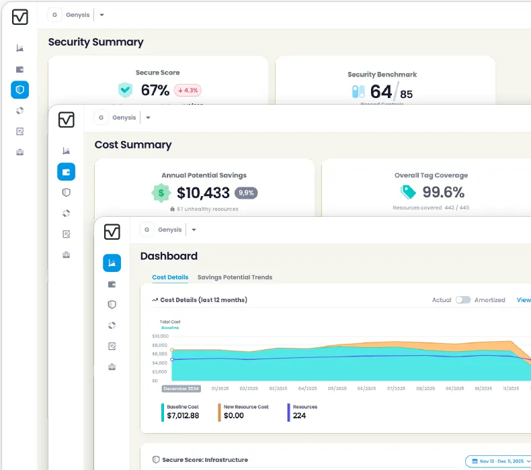Viewport: 531px width, 470px height.
Task: Click the View link beside the Amortized toggle
Action: [x=523, y=300]
